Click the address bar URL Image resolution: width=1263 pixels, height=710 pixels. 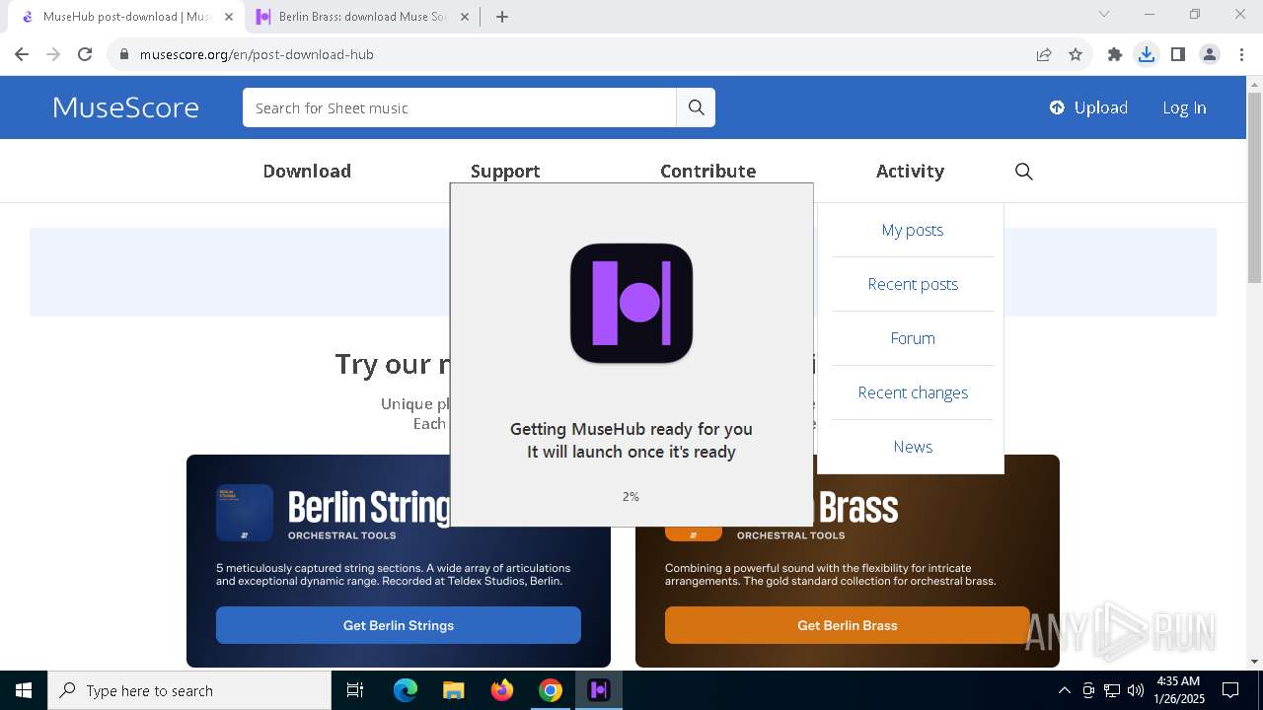[x=257, y=54]
